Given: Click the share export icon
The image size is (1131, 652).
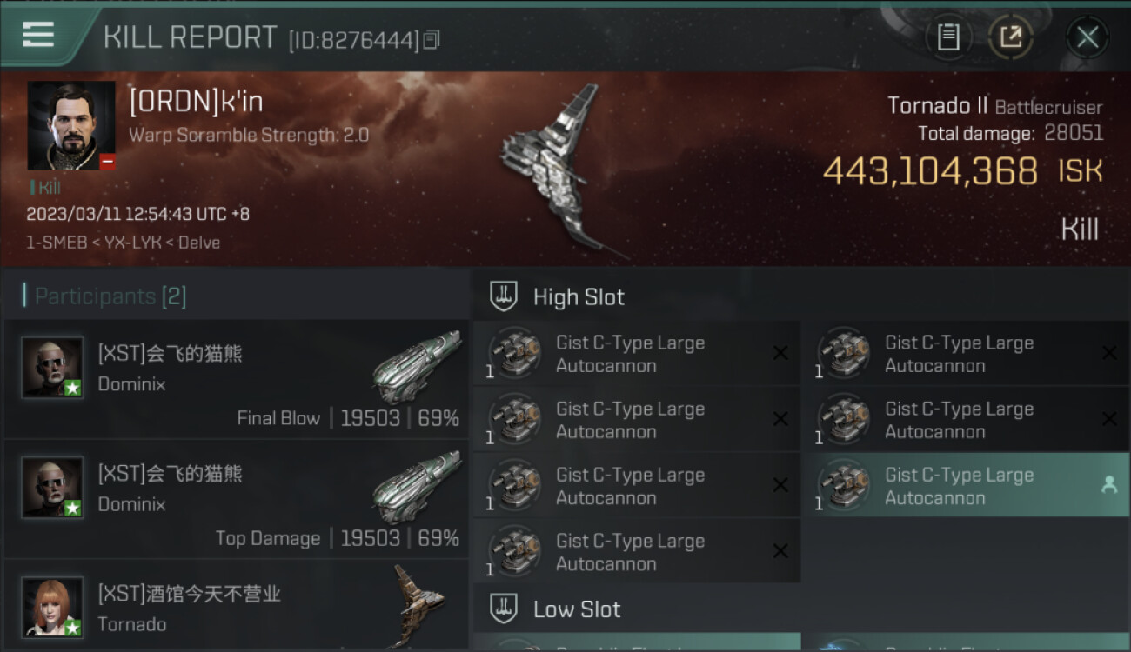Looking at the screenshot, I should tap(1011, 37).
